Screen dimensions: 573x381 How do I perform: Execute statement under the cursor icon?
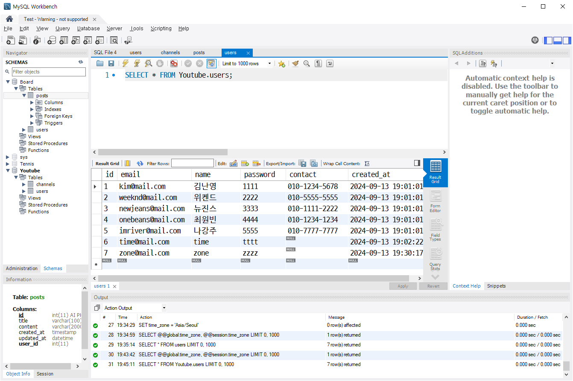coord(137,64)
